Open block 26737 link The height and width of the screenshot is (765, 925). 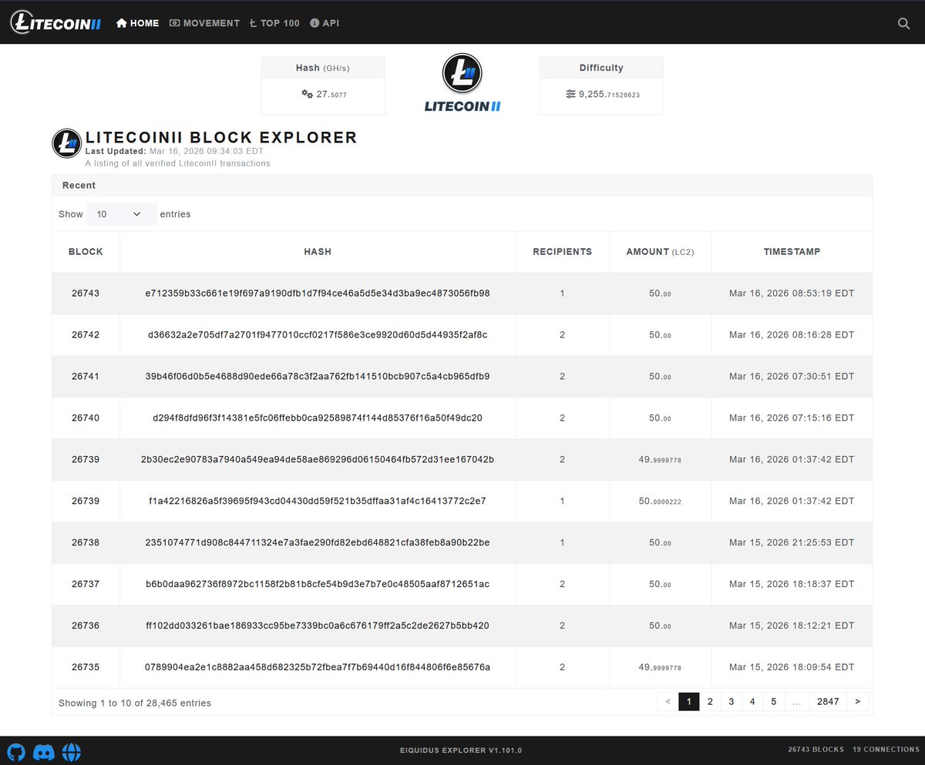pyautogui.click(x=86, y=584)
